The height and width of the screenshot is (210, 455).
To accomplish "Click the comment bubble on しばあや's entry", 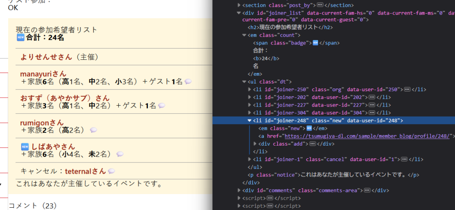I will (x=120, y=154).
